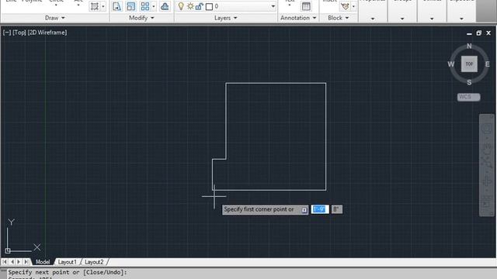Click the last Modify panel tool icon
Image resolution: width=497 pixels, height=279 pixels.
[x=165, y=6]
